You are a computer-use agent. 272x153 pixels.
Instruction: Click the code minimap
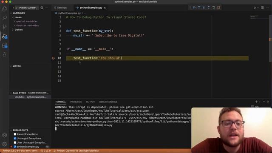(x=258, y=17)
